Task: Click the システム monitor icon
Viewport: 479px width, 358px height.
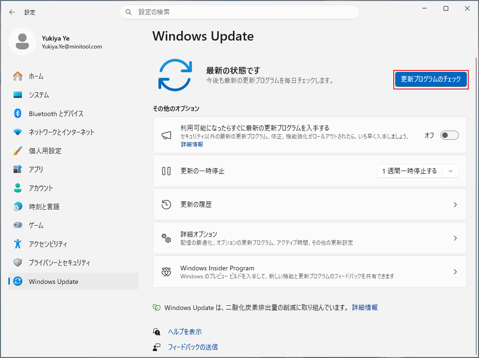Action: click(18, 95)
